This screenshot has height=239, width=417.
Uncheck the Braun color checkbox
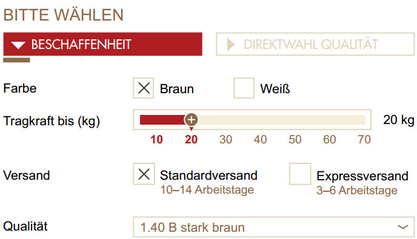[x=144, y=88]
